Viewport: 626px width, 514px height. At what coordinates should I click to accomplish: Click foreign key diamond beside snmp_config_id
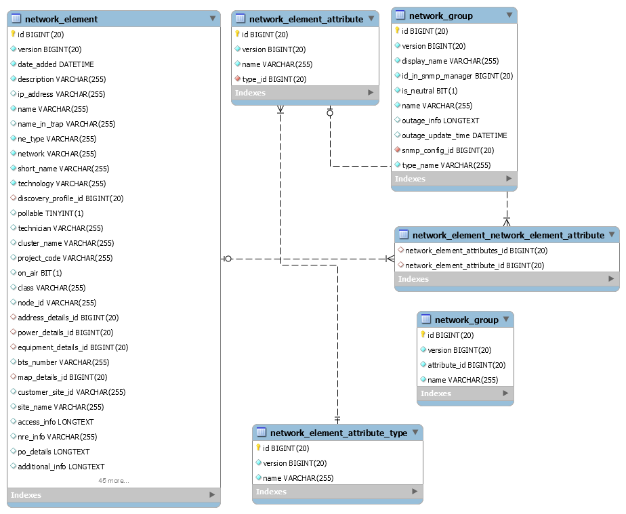pyautogui.click(x=398, y=150)
